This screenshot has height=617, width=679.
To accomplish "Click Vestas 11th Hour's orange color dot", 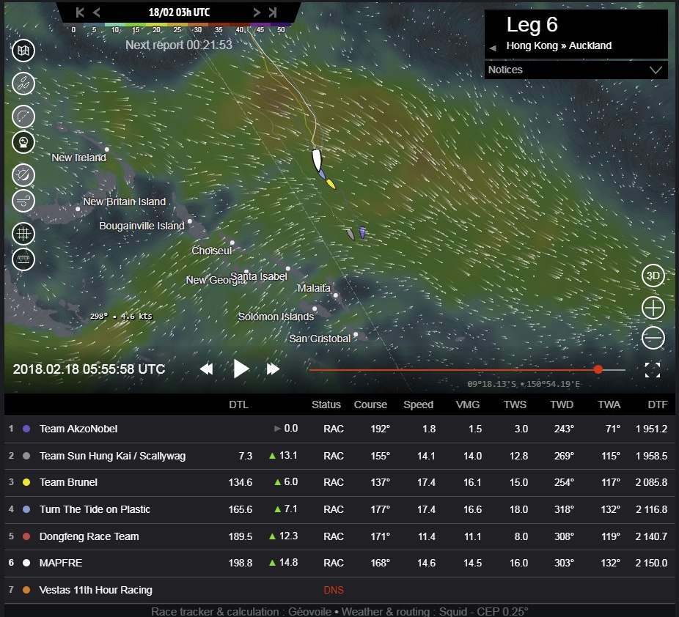I will 26,590.
